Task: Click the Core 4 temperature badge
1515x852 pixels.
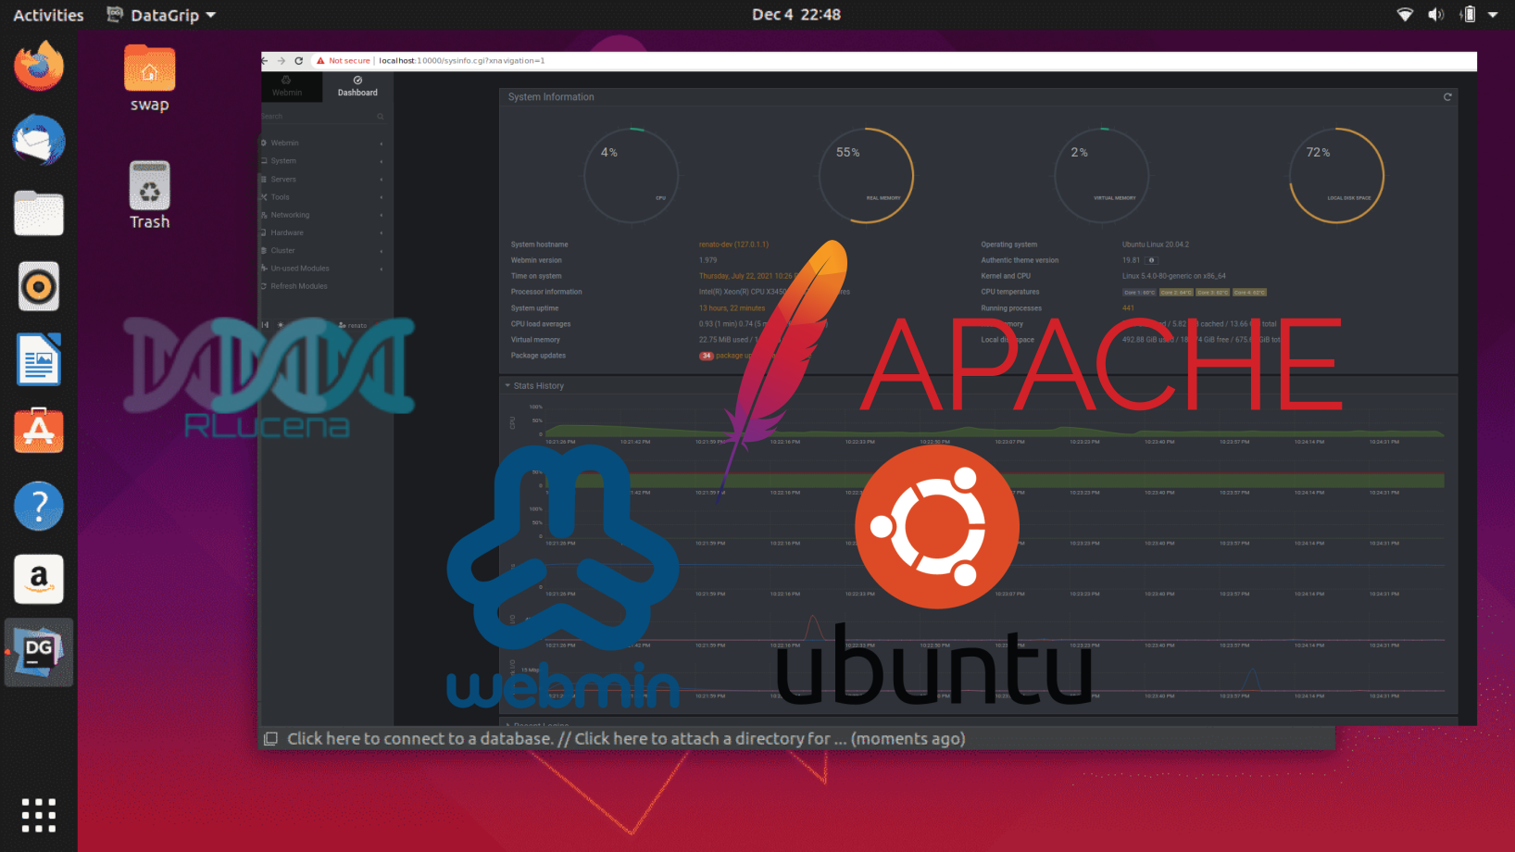Action: [x=1249, y=293]
